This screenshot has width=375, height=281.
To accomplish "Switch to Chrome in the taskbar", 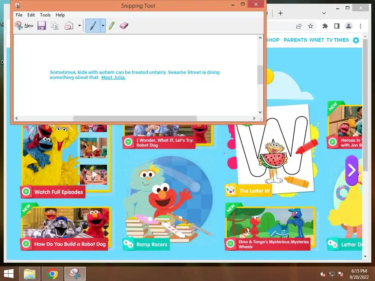I will [x=52, y=274].
